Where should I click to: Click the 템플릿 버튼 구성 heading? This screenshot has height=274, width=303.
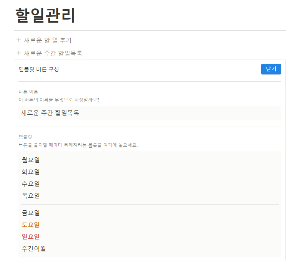point(39,69)
